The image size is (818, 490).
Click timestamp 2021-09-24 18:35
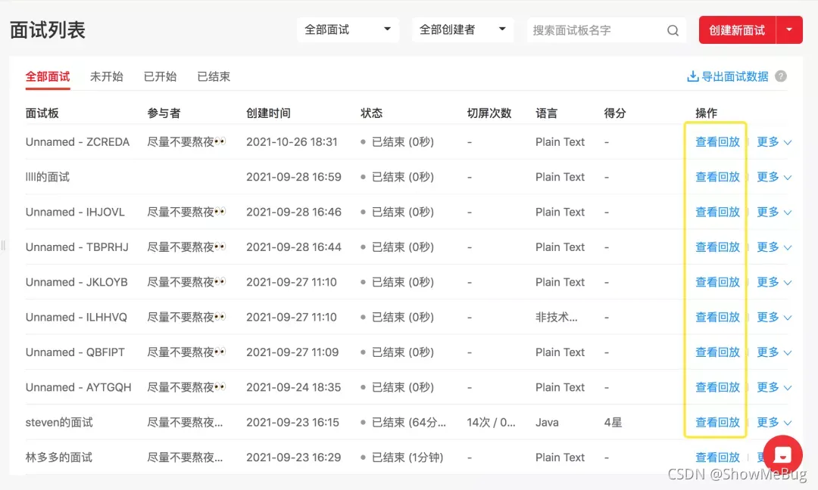[x=293, y=387]
